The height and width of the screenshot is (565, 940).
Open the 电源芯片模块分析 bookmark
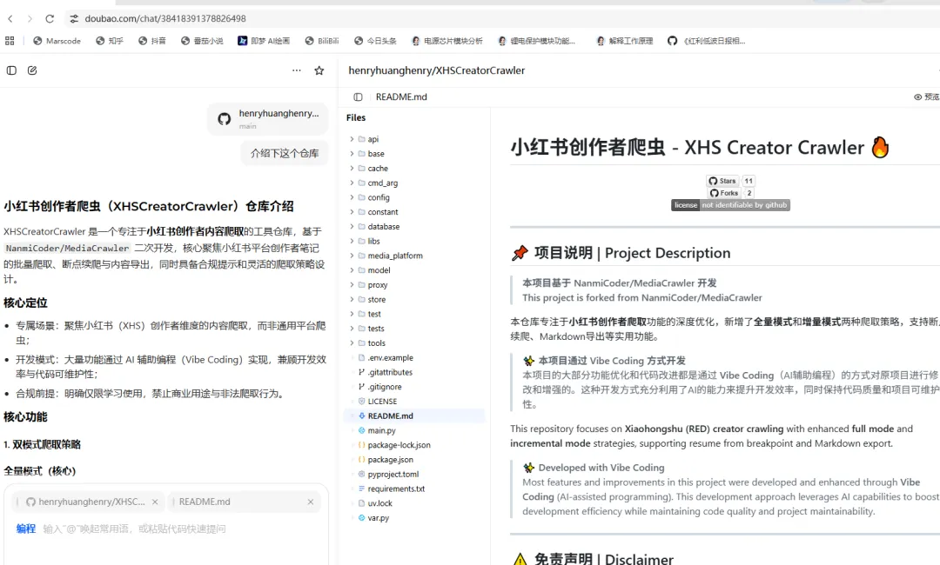click(x=447, y=41)
